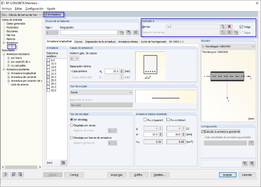Click the navigator horizontal scrollbar

(21, 167)
